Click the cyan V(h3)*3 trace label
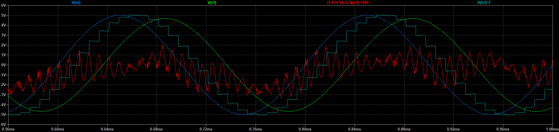Image resolution: width=559 pixels, height=132 pixels. (484, 2)
